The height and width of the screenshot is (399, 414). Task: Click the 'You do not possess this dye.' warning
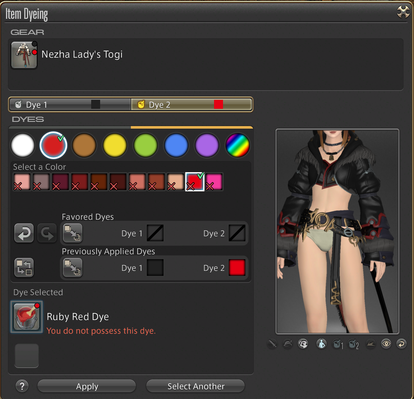pos(101,331)
